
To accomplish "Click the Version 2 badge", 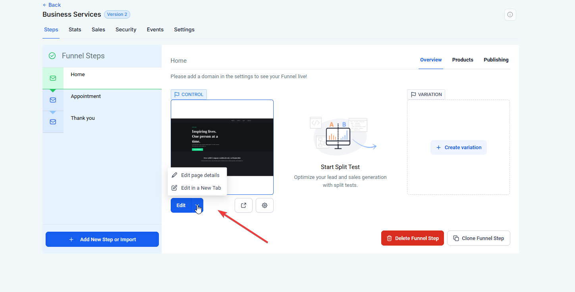I will coord(117,14).
